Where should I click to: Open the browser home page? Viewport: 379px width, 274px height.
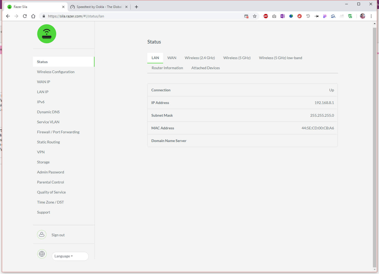(x=33, y=16)
